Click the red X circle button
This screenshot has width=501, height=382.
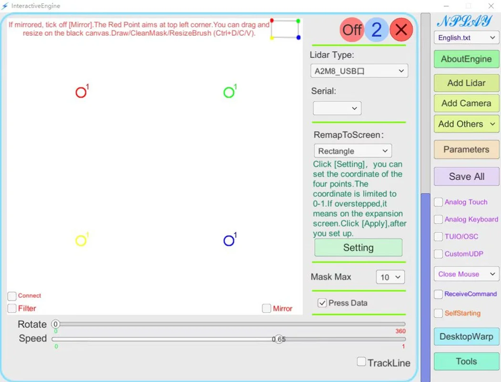pos(401,30)
